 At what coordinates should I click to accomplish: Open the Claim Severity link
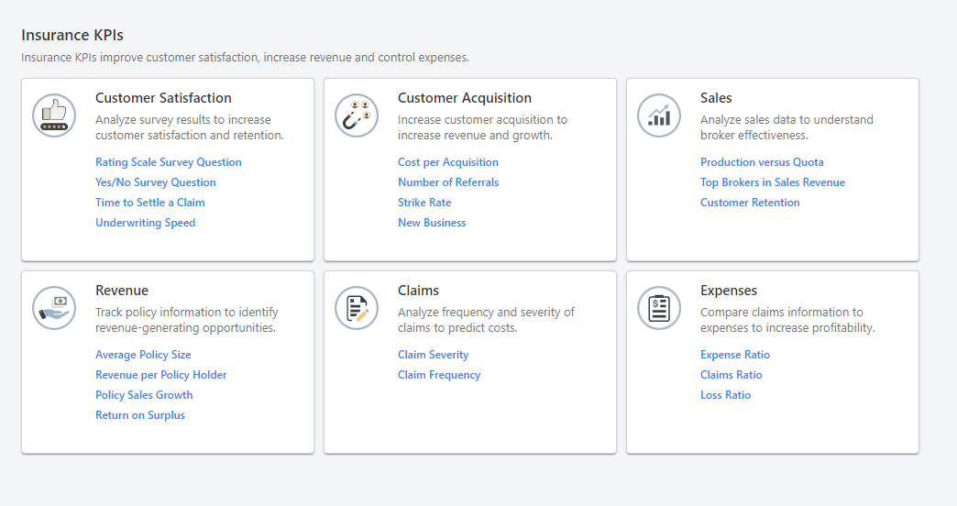pos(433,355)
